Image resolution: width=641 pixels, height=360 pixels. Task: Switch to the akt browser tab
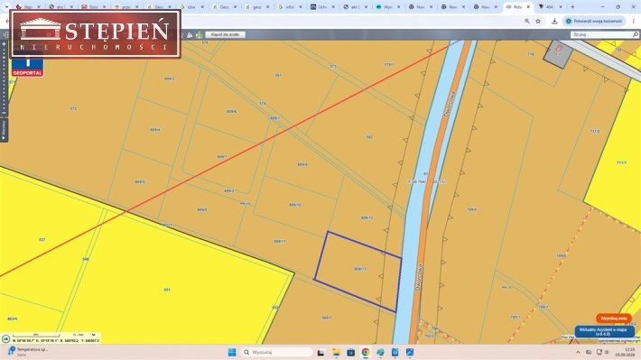355,7
